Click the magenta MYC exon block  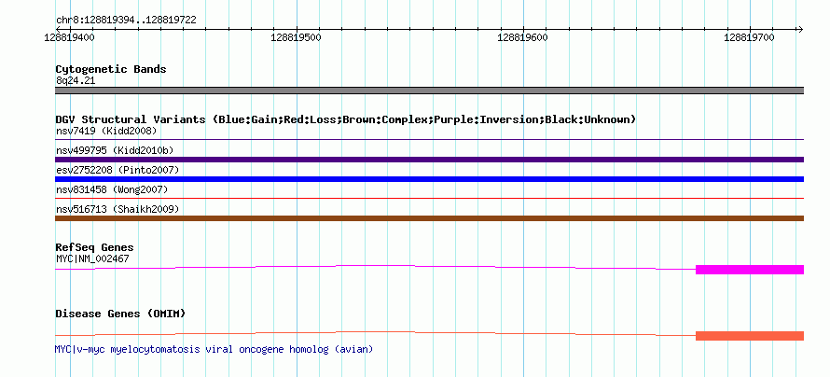tap(750, 270)
